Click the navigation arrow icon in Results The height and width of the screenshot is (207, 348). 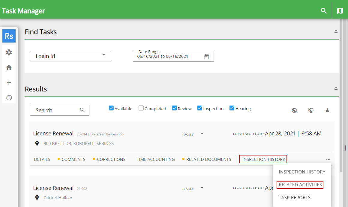327,110
